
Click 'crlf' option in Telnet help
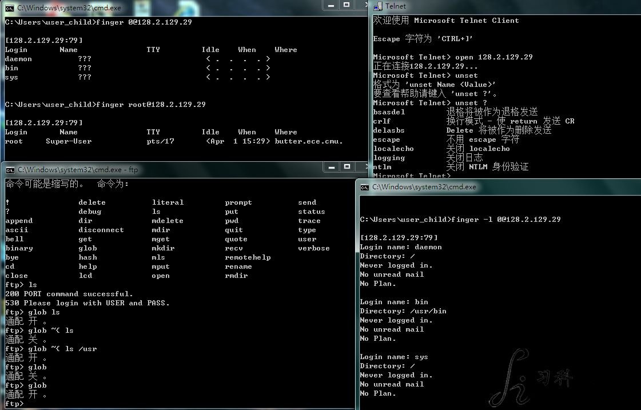click(382, 121)
